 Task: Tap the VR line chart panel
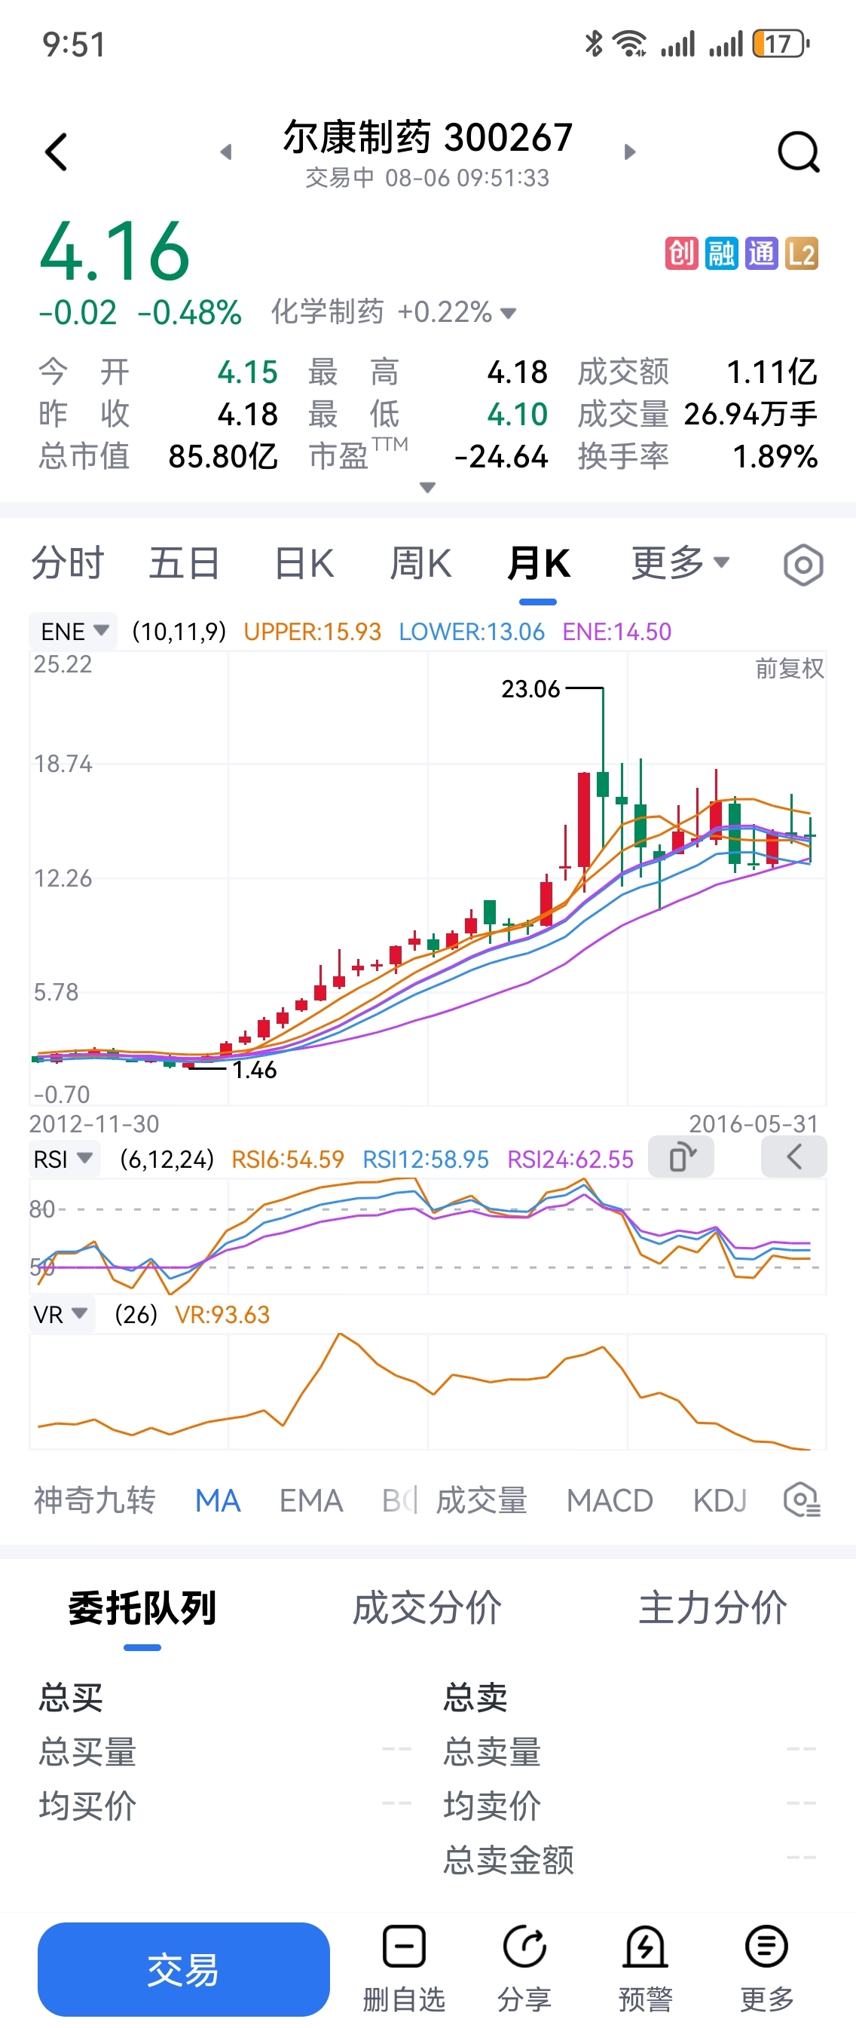click(x=428, y=1391)
